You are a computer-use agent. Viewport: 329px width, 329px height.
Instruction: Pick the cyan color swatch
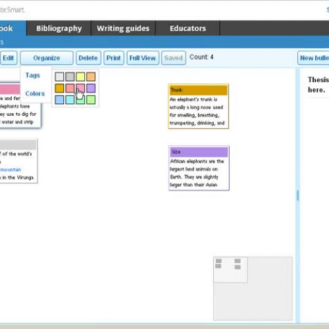pyautogui.click(x=70, y=99)
